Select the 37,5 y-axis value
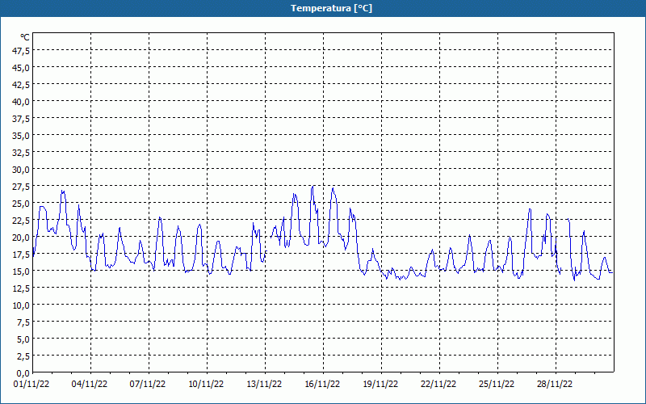This screenshot has height=404, width=646. [x=21, y=119]
